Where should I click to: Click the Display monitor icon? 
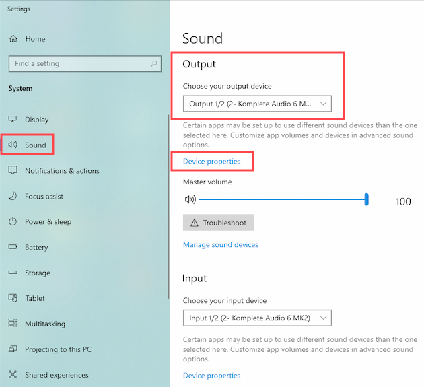tap(13, 120)
